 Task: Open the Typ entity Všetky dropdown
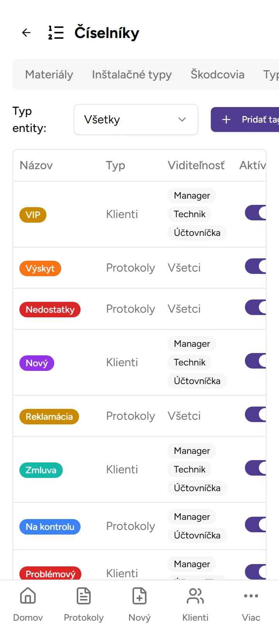(136, 119)
